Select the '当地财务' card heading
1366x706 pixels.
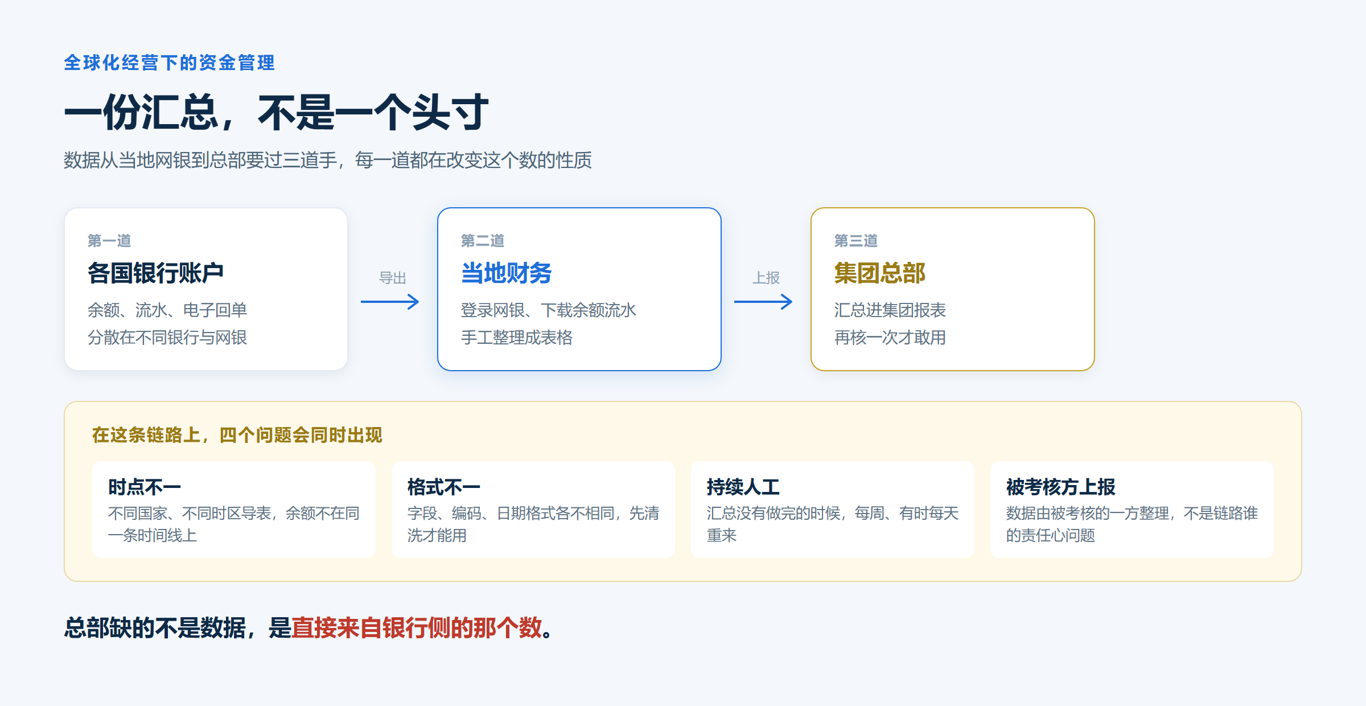[506, 273]
